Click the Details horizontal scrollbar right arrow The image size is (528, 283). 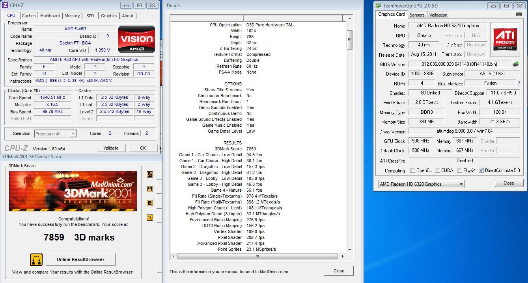[x=343, y=256]
